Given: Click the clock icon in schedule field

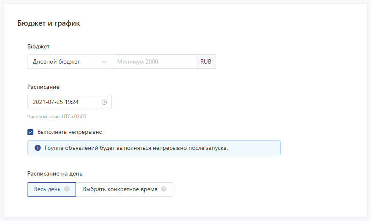Looking at the screenshot, I should (x=104, y=102).
